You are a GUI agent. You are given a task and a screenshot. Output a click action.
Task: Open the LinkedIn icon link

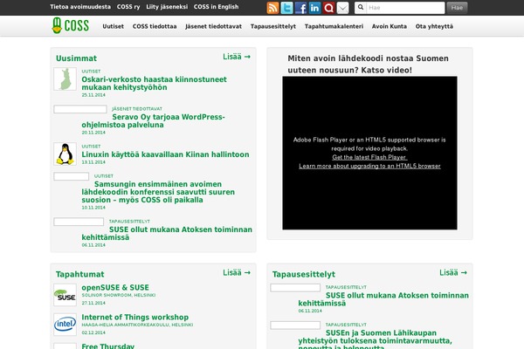314,8
